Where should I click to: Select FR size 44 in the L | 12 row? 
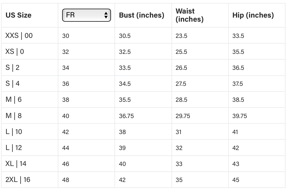click(x=66, y=148)
